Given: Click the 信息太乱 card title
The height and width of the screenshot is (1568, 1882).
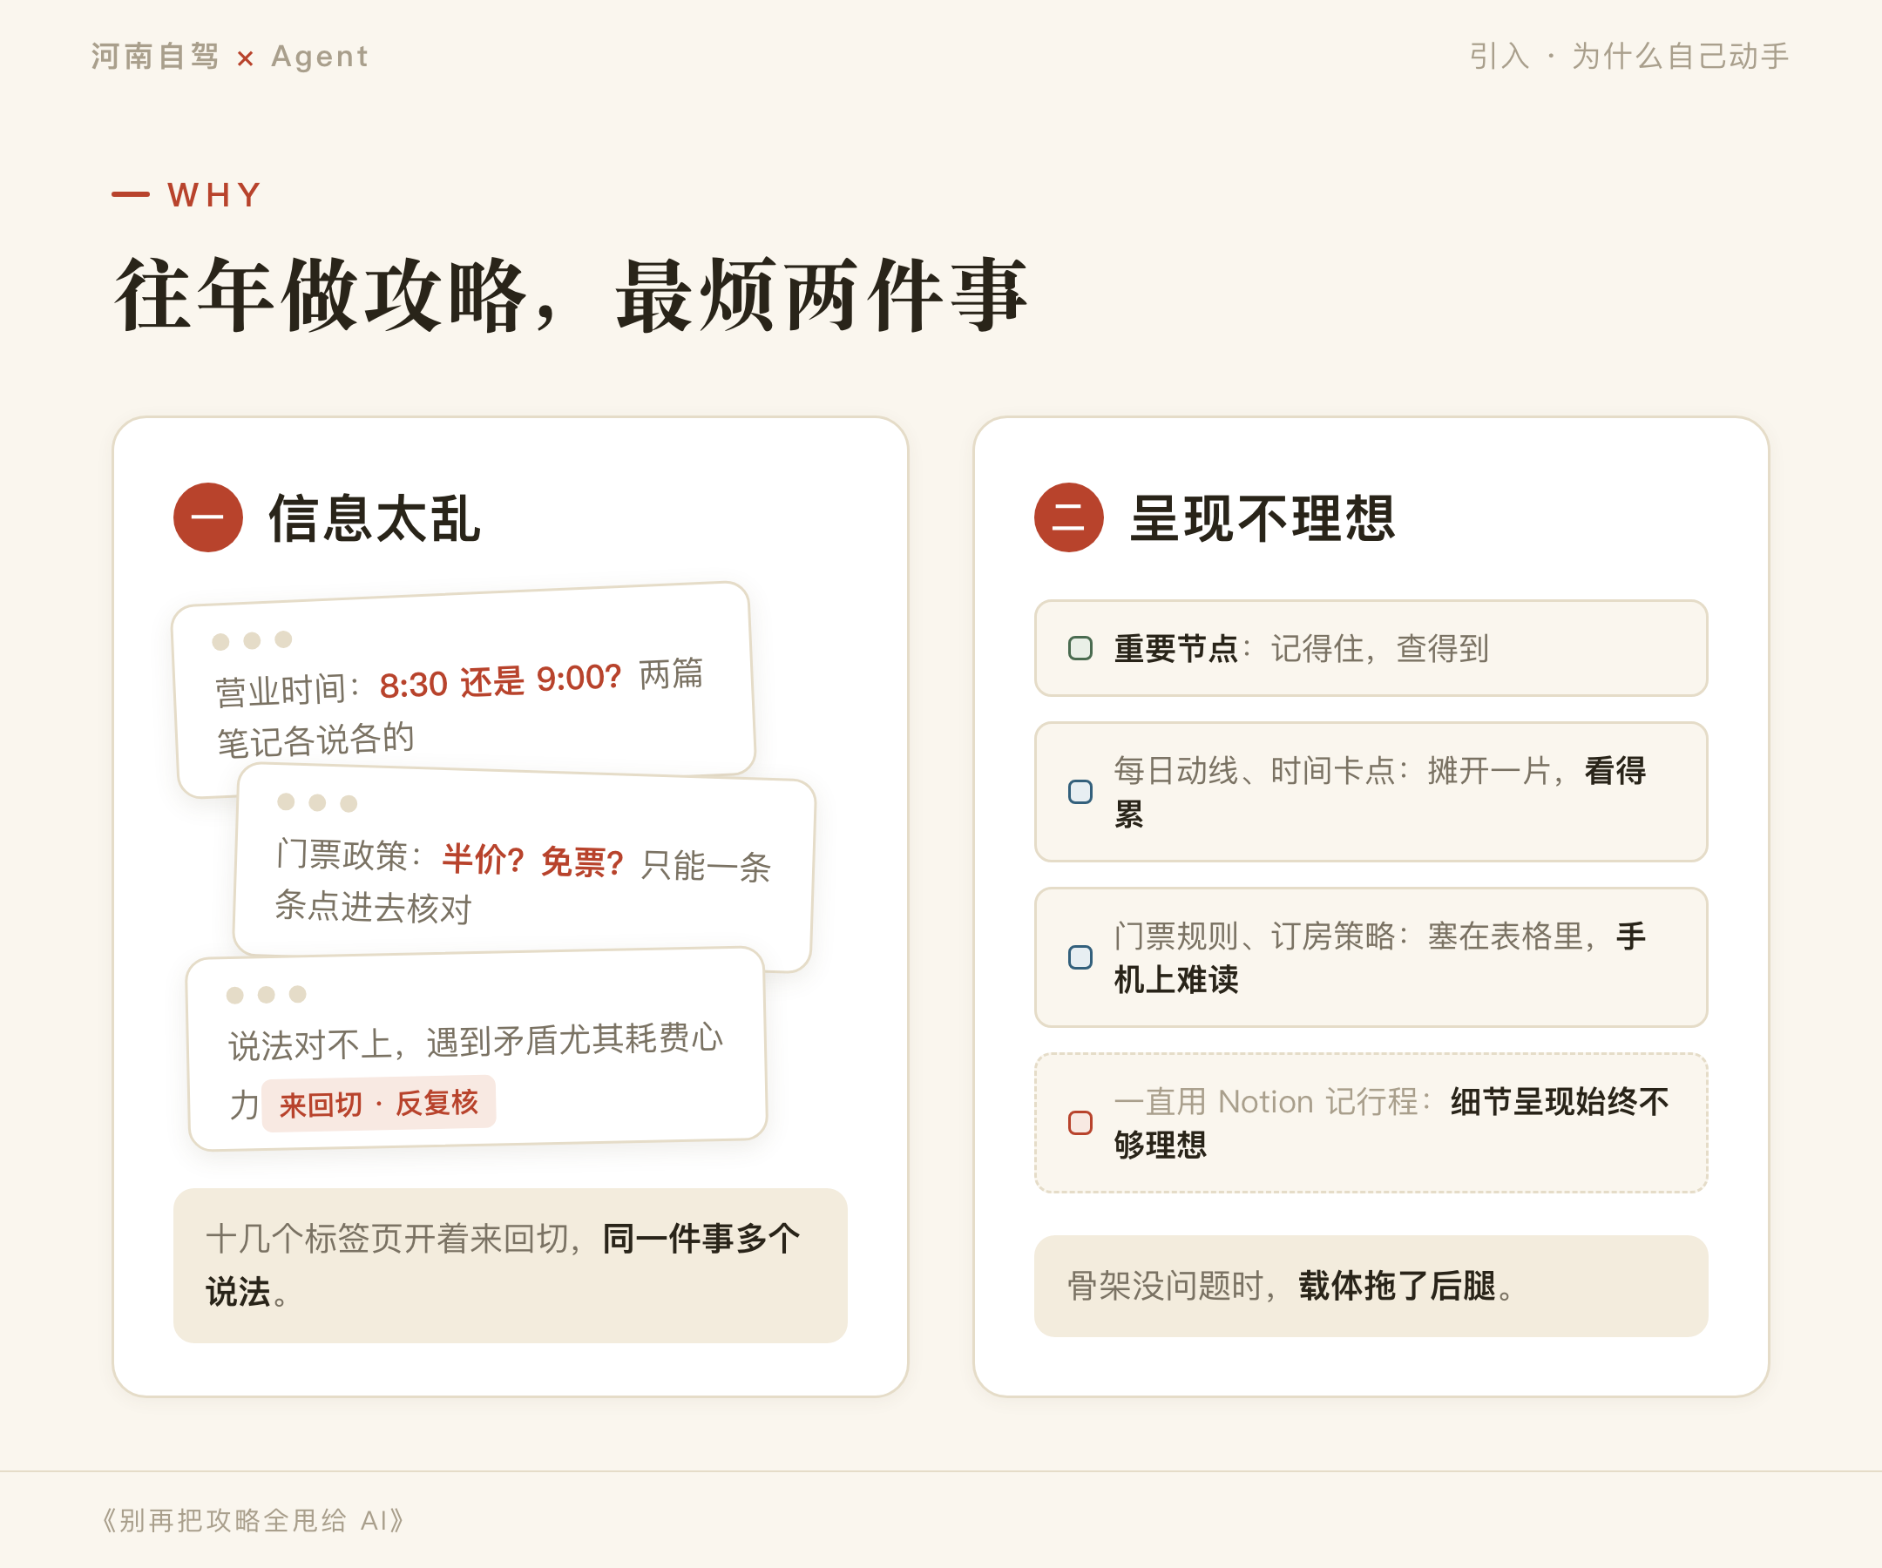Looking at the screenshot, I should pos(375,518).
